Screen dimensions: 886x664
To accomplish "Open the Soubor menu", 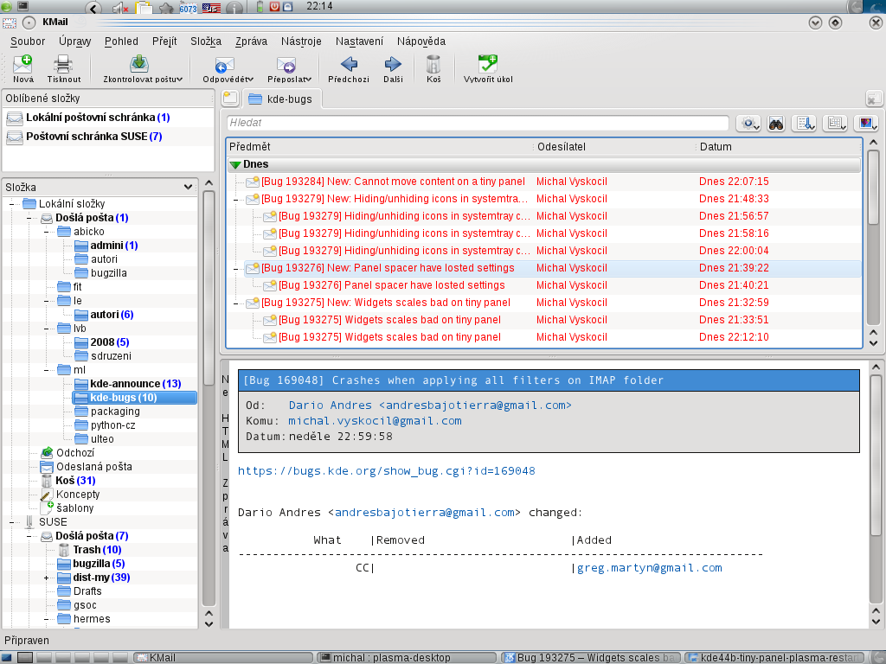I will pos(28,41).
